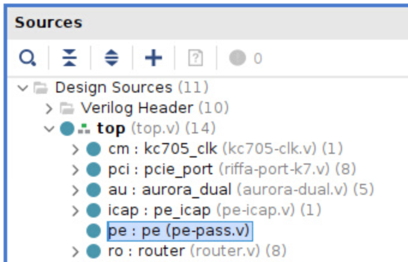
Task: Select ro : router (router.v) row
Action: pyautogui.click(x=197, y=251)
